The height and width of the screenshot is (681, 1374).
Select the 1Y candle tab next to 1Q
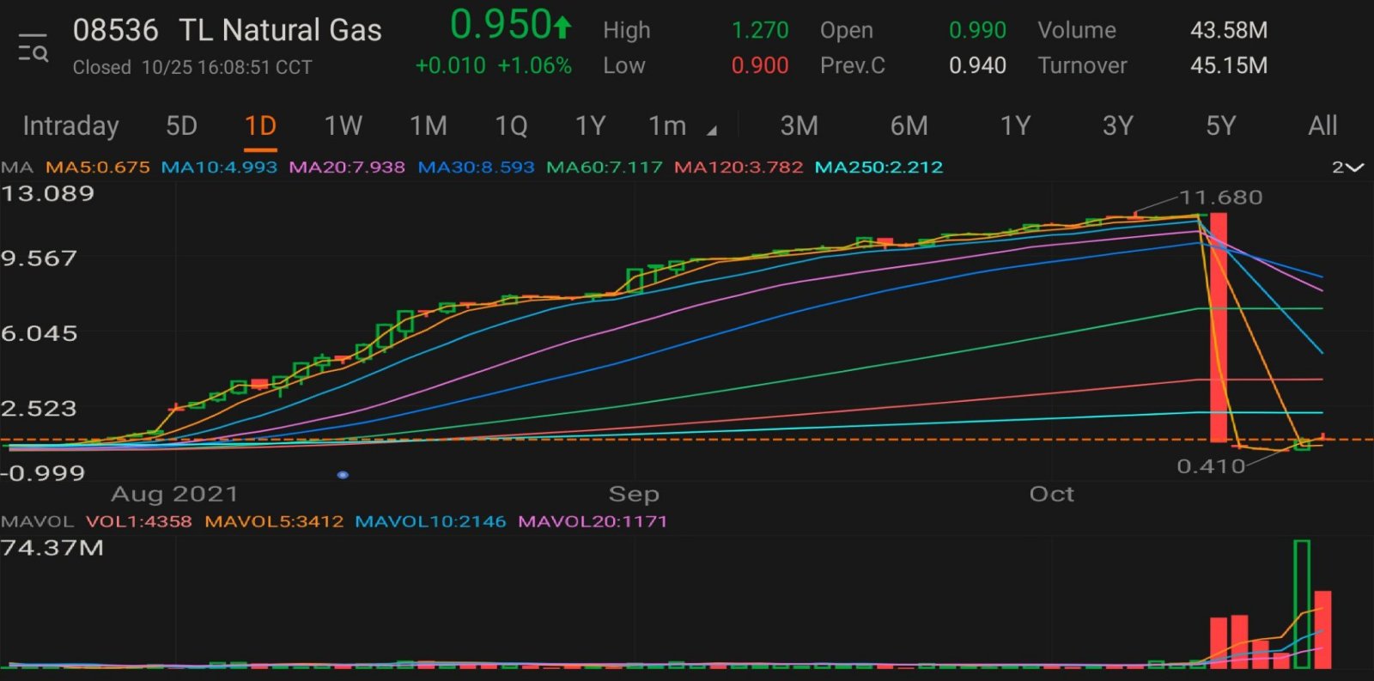point(590,126)
